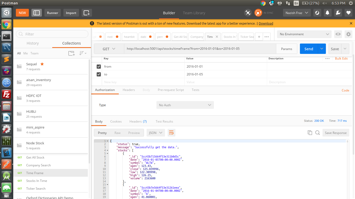This screenshot has width=355, height=199.
Task: Open HTTP method GET dropdown
Action: point(109,49)
